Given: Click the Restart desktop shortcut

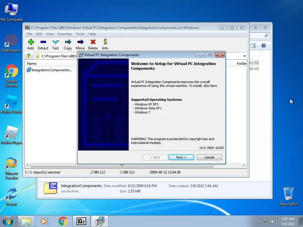Looking at the screenshot, I should click(12, 197).
